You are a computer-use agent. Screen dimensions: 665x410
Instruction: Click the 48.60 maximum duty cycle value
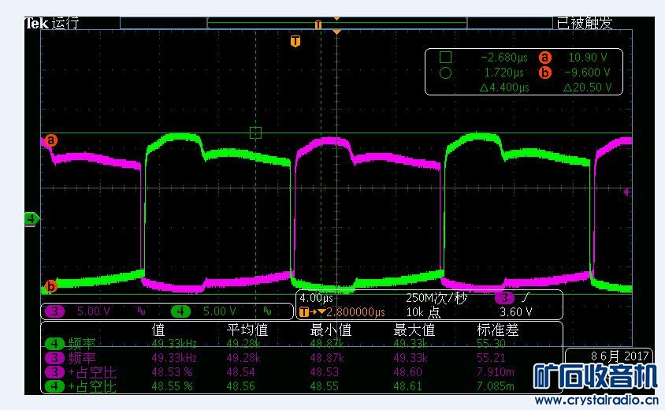pyautogui.click(x=407, y=373)
